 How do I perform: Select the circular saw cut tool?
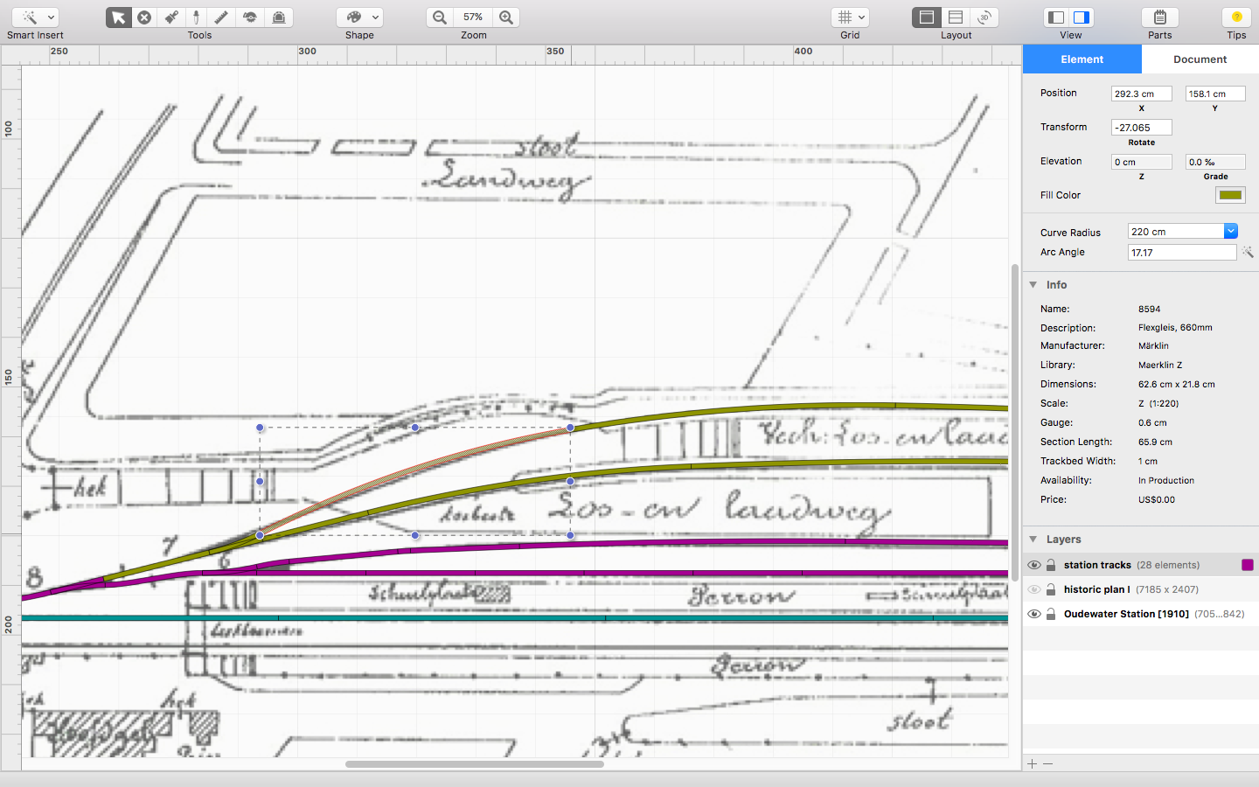click(250, 17)
